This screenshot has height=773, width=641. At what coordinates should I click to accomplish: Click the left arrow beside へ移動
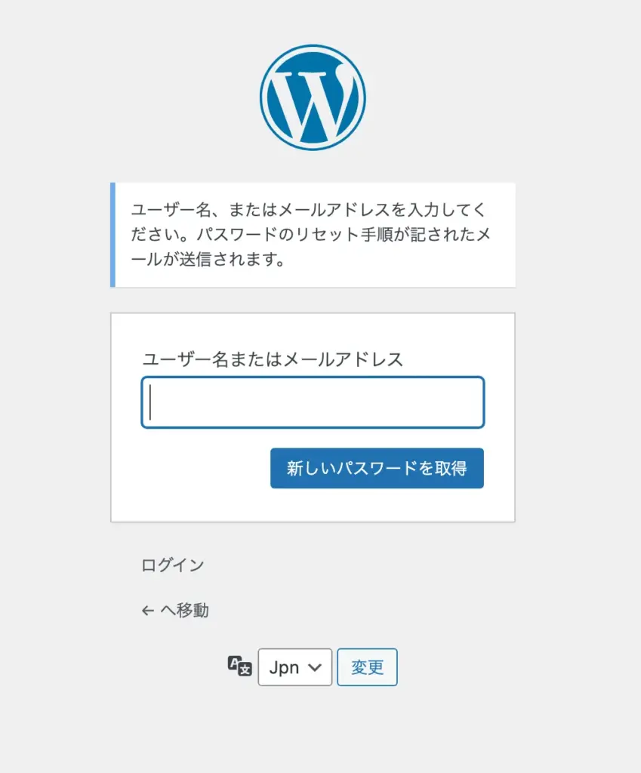point(147,611)
